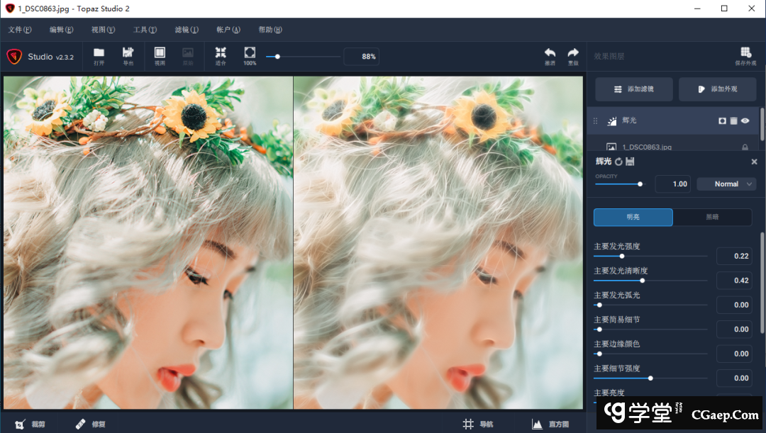766x433 pixels.
Task: Click the 添加滤镜 button
Action: click(x=633, y=89)
